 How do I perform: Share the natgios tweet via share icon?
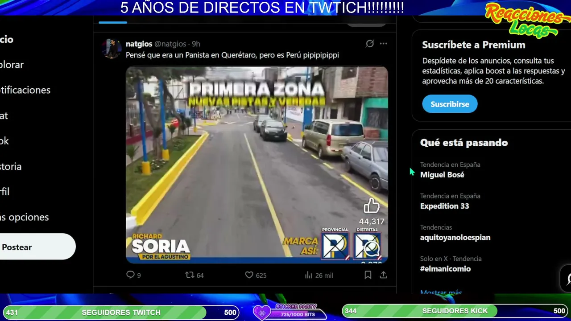[383, 275]
